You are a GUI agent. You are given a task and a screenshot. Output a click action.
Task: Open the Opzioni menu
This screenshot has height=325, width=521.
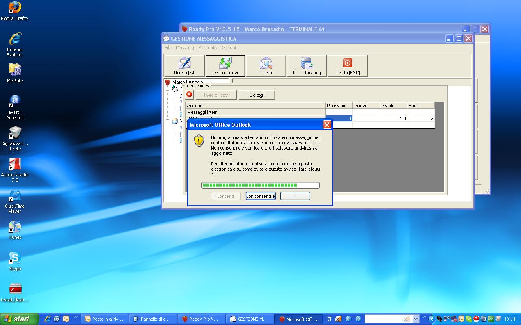pyautogui.click(x=229, y=48)
